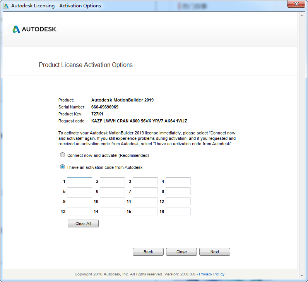Click the "Request code:" label
The image size is (308, 282).
tap(72, 121)
